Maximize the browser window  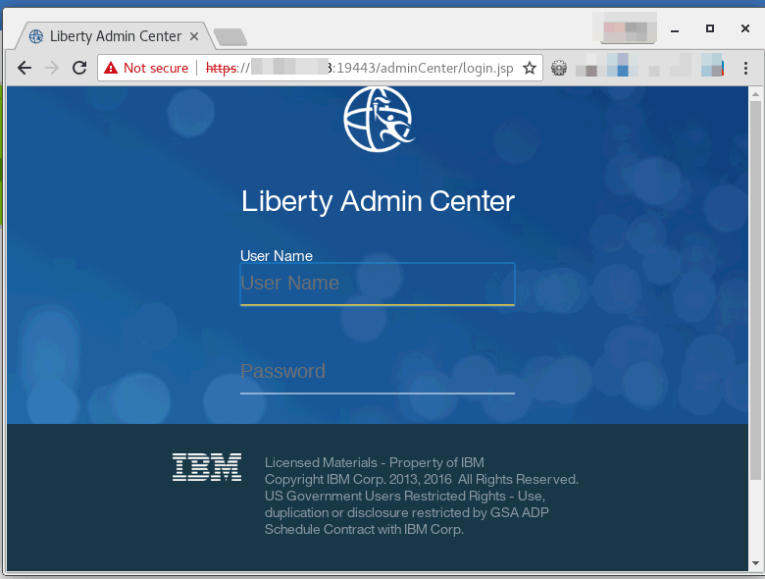coord(710,28)
